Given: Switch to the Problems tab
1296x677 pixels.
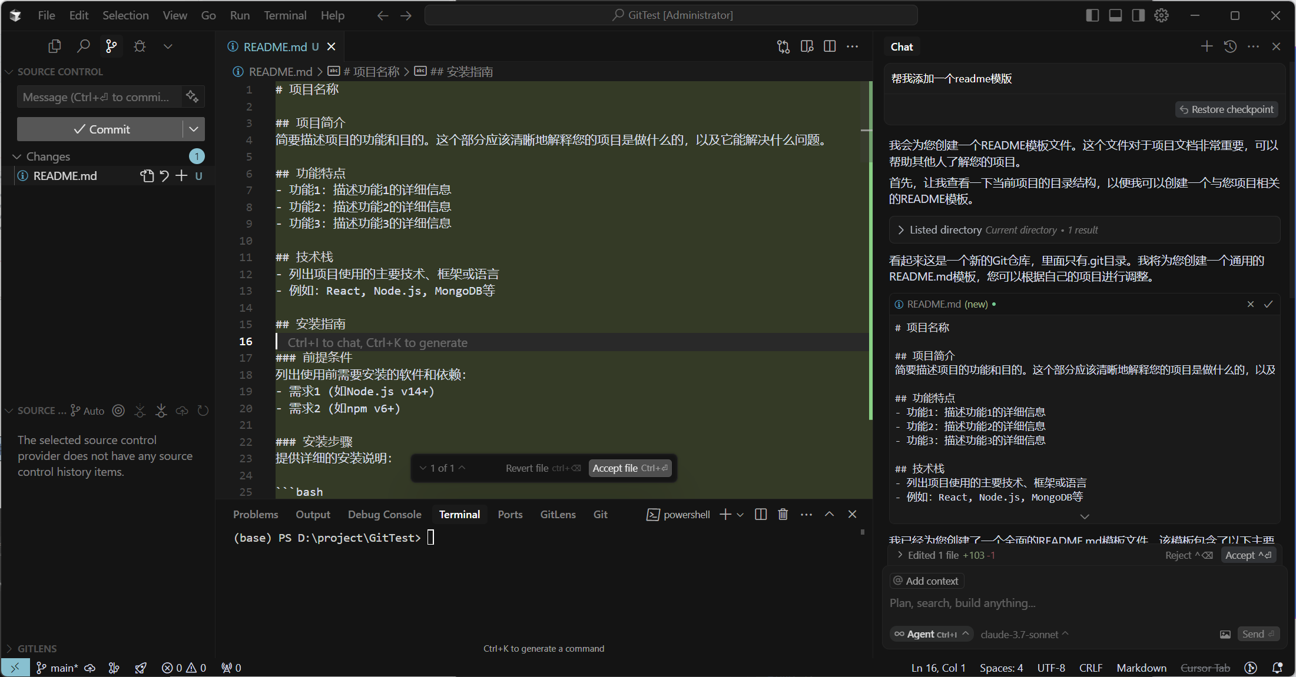Looking at the screenshot, I should tap(256, 515).
